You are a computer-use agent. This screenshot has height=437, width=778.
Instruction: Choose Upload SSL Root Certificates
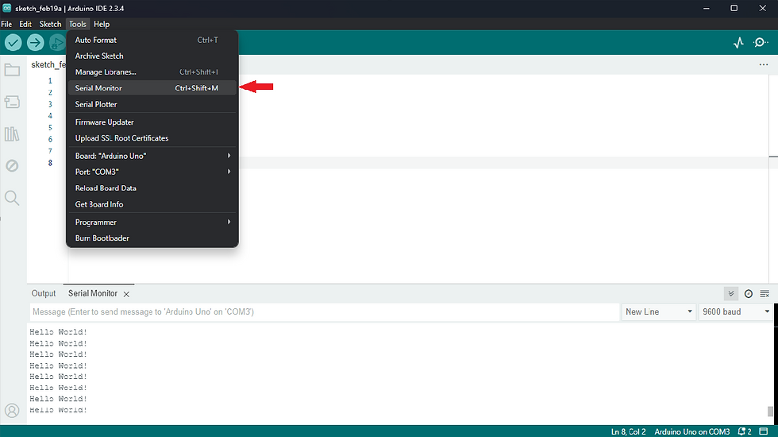point(152,138)
